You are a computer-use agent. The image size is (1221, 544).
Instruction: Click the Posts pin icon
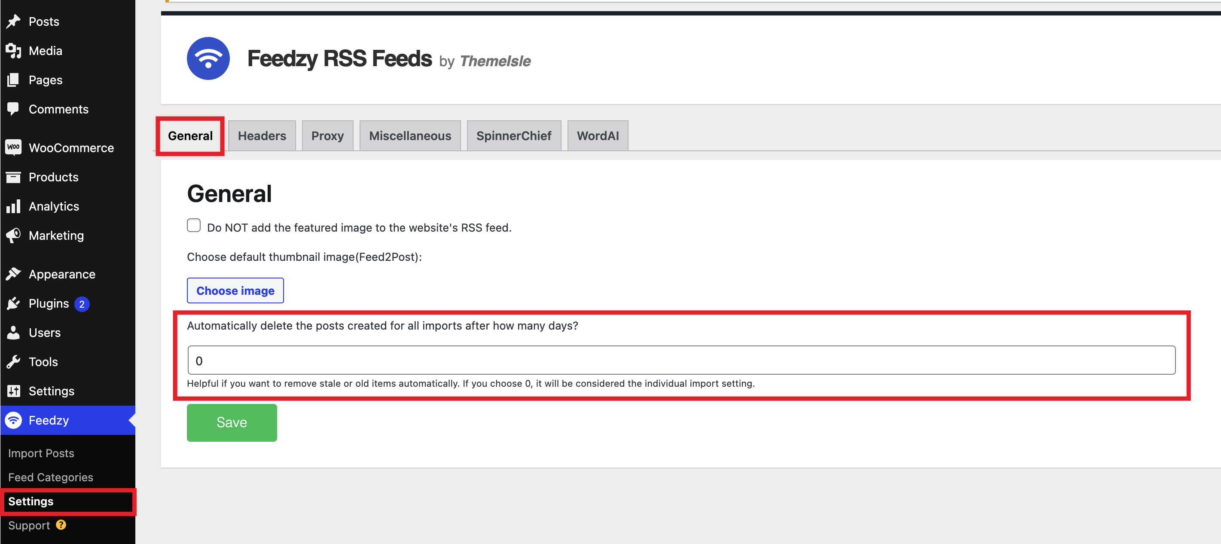click(x=13, y=21)
